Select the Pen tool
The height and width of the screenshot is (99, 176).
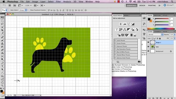point(2,63)
